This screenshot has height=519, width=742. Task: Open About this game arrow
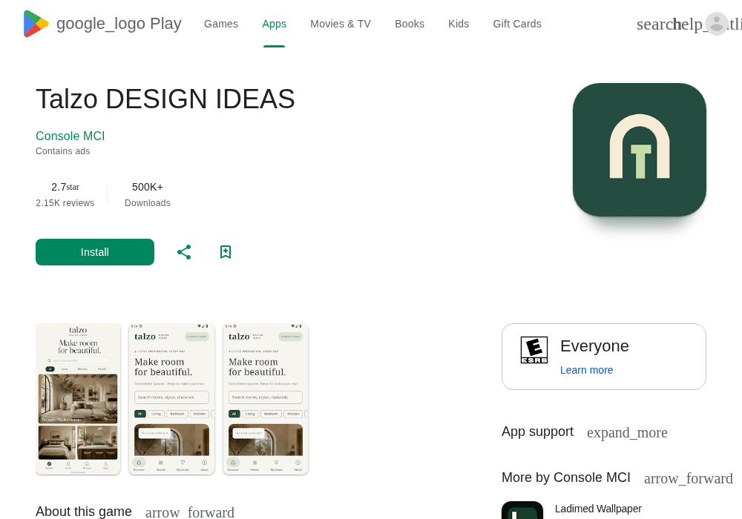pyautogui.click(x=190, y=512)
